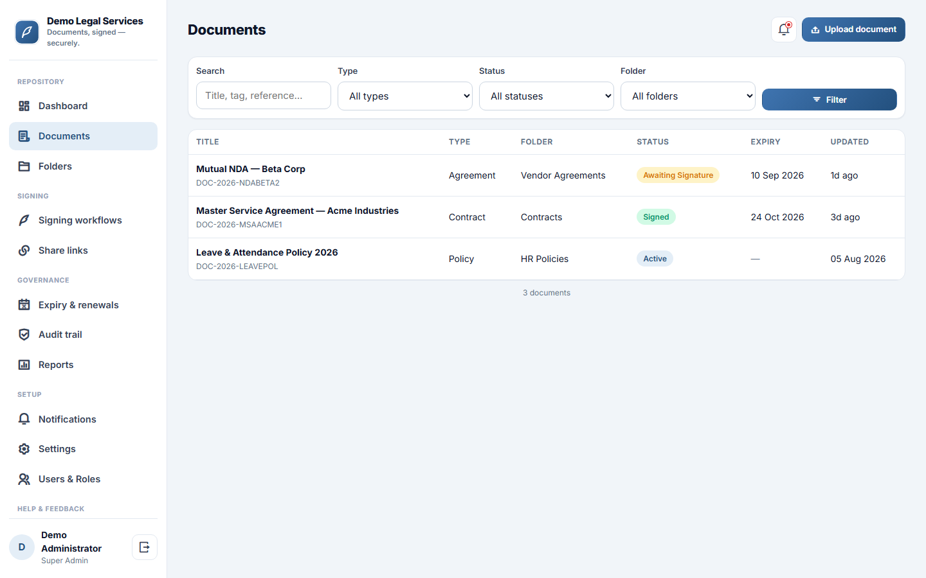Click the Expiry & renewals calendar icon
The image size is (926, 578).
coord(24,305)
